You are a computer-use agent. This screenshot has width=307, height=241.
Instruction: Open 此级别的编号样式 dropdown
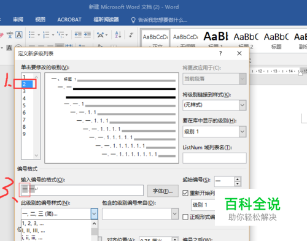[x=94, y=214]
